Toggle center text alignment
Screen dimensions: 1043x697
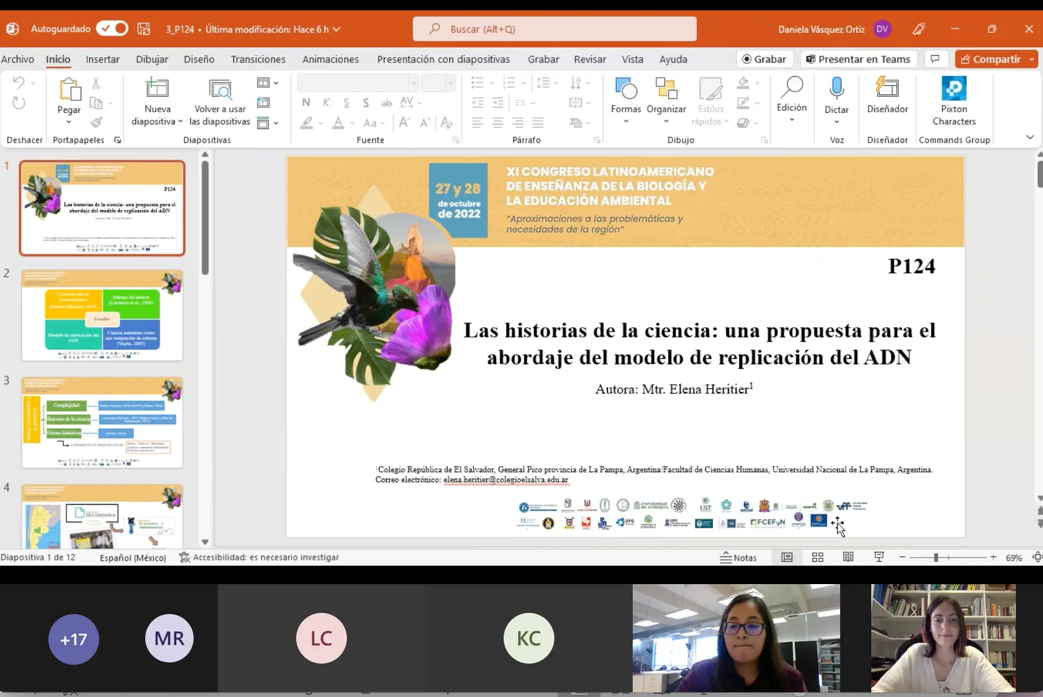[498, 122]
